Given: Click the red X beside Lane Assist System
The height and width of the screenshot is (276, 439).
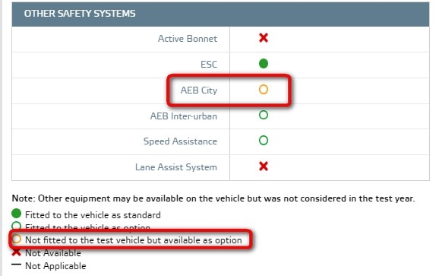Looking at the screenshot, I should coord(264,167).
